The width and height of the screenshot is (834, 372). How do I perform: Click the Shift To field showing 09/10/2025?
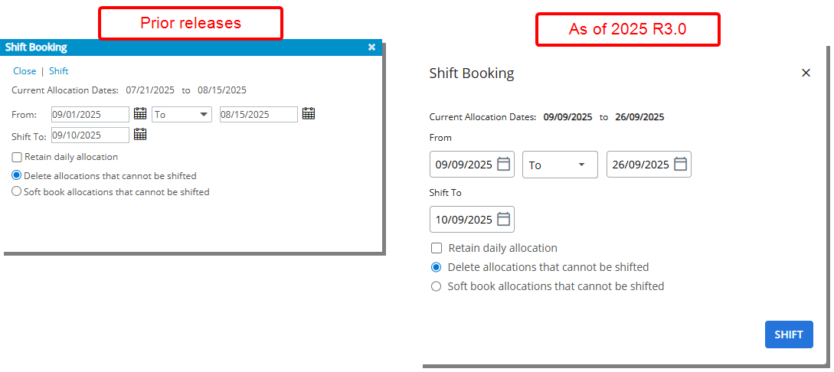point(90,135)
